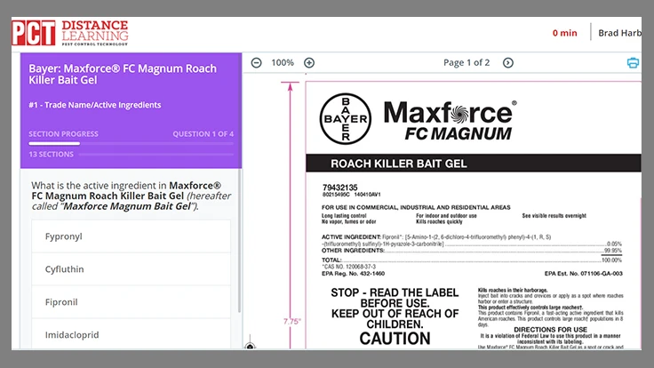Click the section progress bar
The image size is (654, 368).
(131, 143)
